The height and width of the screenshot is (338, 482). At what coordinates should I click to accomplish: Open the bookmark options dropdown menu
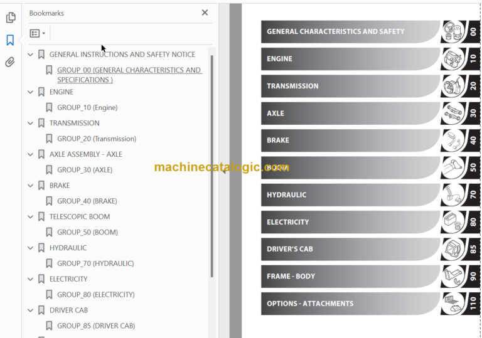pos(38,33)
